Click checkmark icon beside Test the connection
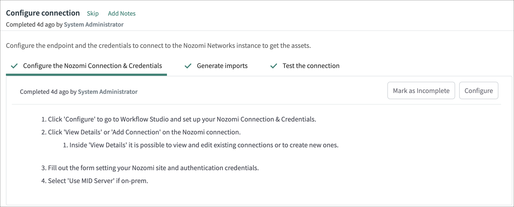Viewport: 514px width, 207px height. (x=274, y=66)
